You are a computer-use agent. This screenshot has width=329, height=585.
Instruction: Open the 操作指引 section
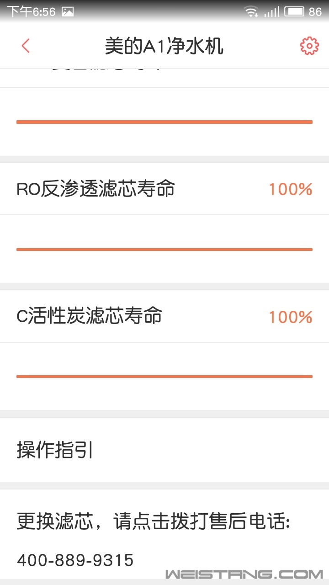click(x=164, y=450)
